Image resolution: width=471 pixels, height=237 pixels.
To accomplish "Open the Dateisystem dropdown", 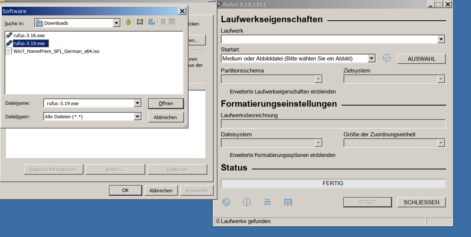I will point(319,143).
